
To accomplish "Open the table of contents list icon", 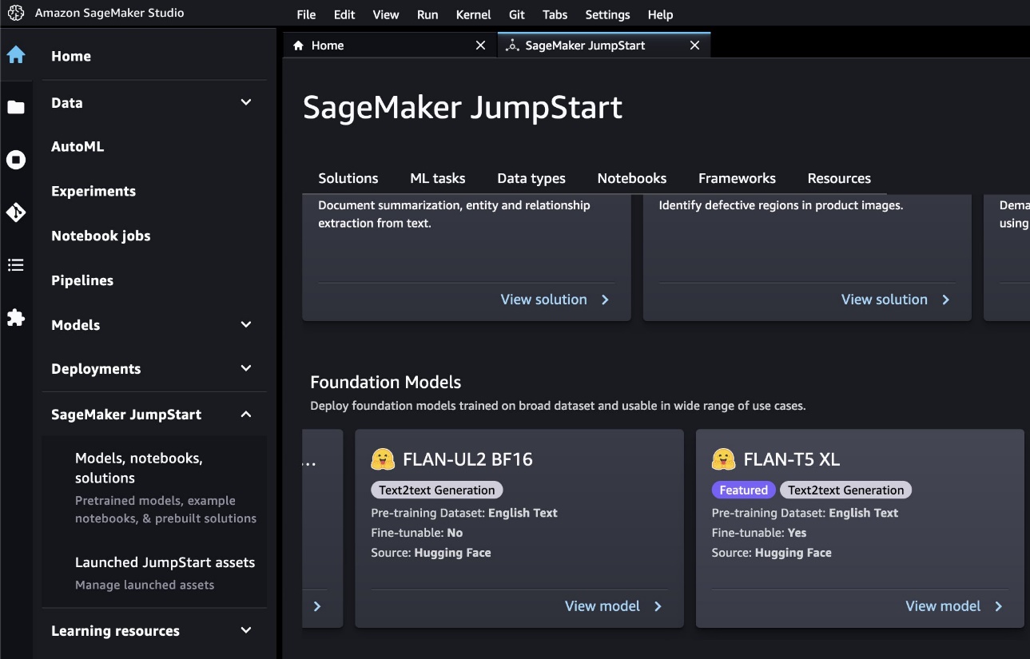I will [x=16, y=265].
